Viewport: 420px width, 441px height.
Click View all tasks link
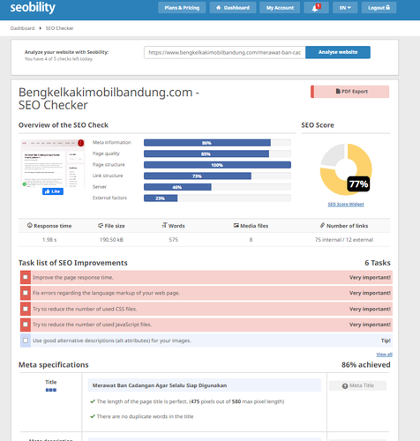click(384, 355)
